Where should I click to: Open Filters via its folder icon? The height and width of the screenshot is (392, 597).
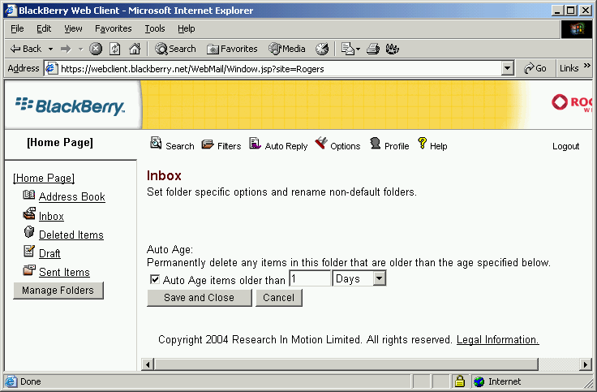pos(208,144)
